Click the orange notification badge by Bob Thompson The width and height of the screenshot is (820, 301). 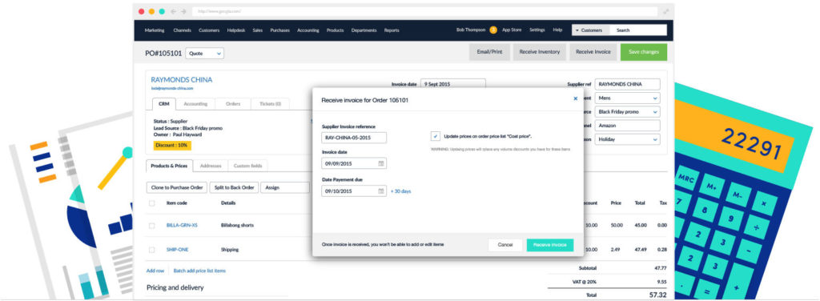[x=493, y=30]
